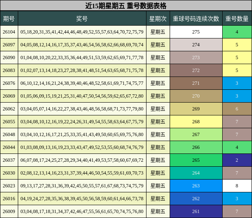
Task: Select the winning numbers of issue 26030
Action: coord(82,173)
